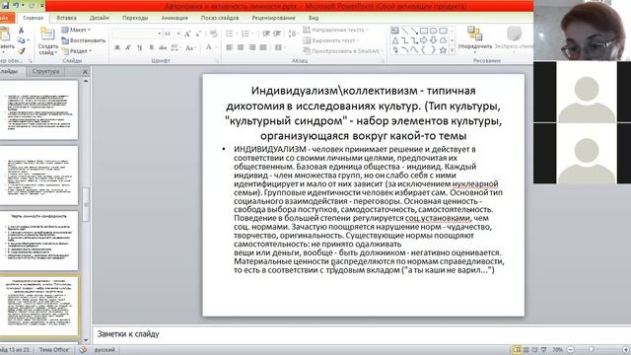Open the Вставка ribbon tab
The width and height of the screenshot is (631, 355).
pyautogui.click(x=66, y=18)
